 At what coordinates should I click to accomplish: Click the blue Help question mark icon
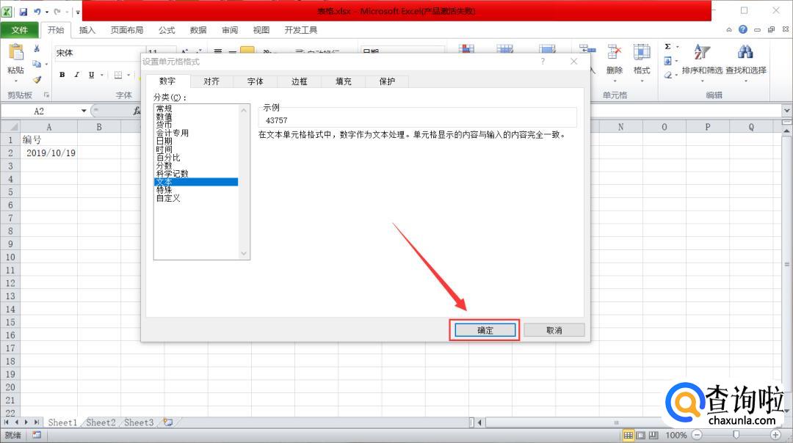pyautogui.click(x=742, y=29)
